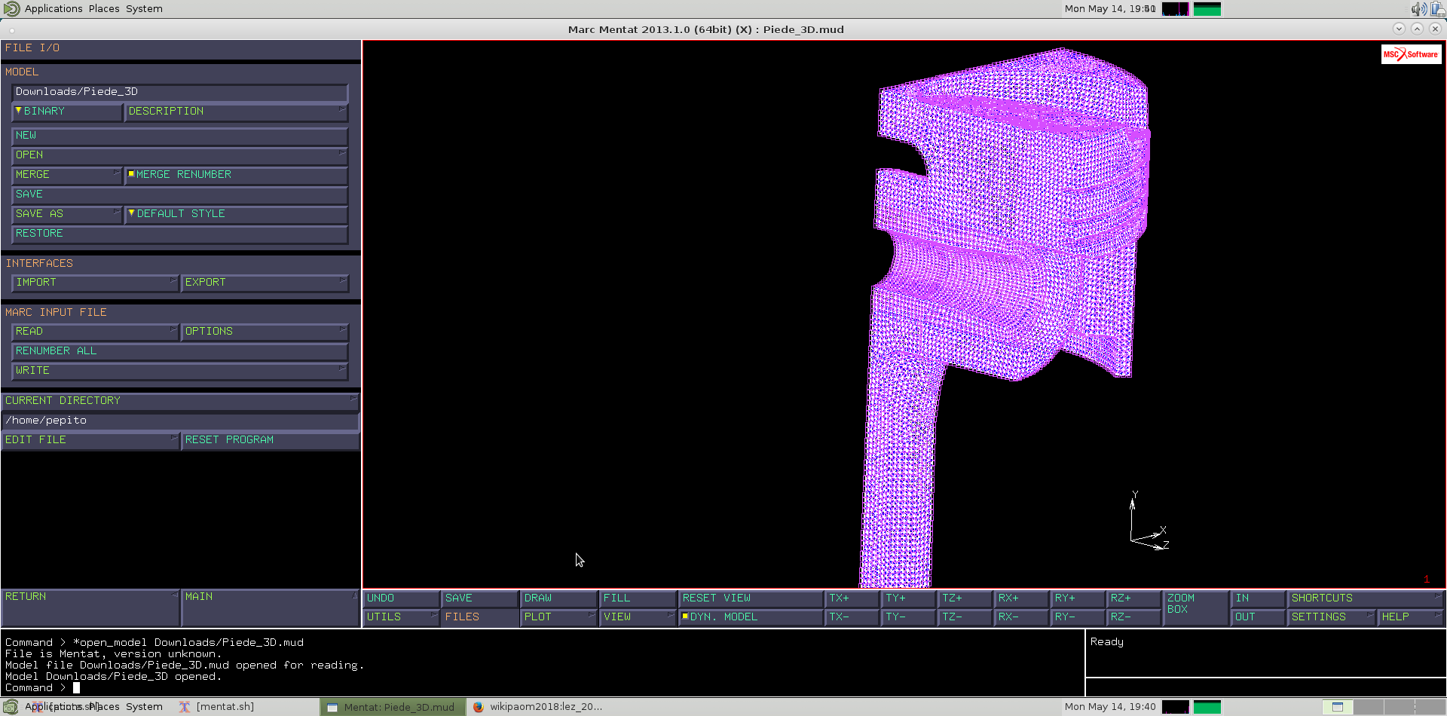The width and height of the screenshot is (1447, 716).
Task: Expand the SAVE AS submenu
Action: pyautogui.click(x=67, y=214)
